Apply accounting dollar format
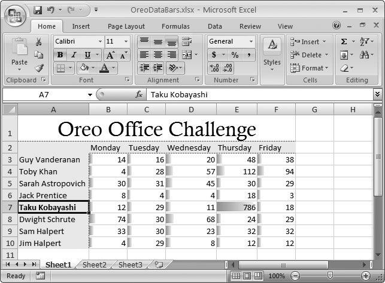 (214, 55)
